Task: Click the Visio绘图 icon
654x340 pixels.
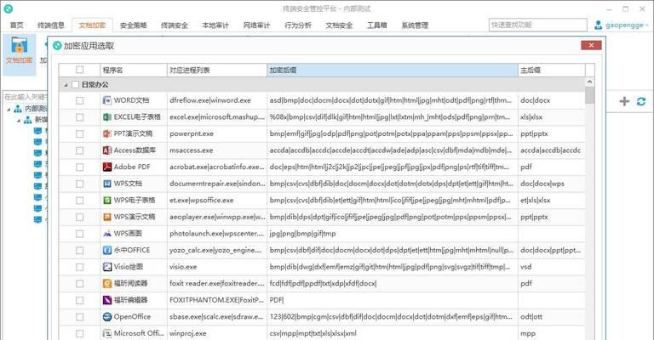Action: 107,267
